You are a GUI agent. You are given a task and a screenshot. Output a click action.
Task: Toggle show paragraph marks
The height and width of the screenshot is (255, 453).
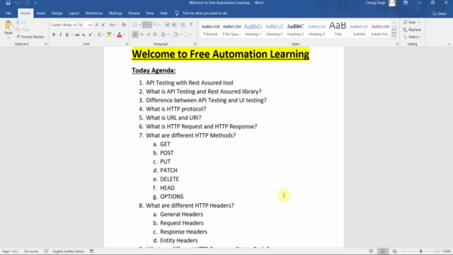[191, 25]
